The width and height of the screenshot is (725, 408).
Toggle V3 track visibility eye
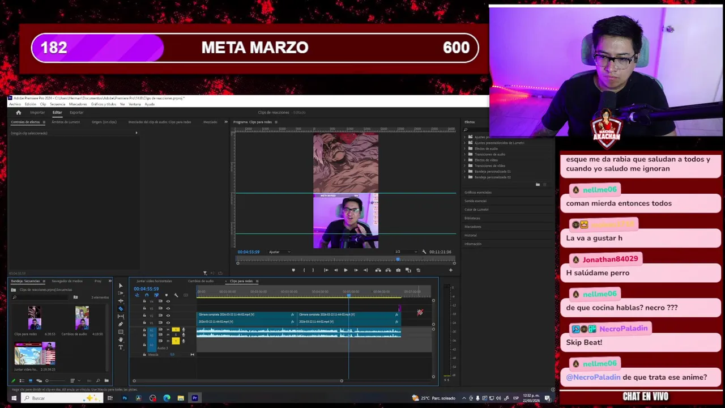(x=168, y=308)
